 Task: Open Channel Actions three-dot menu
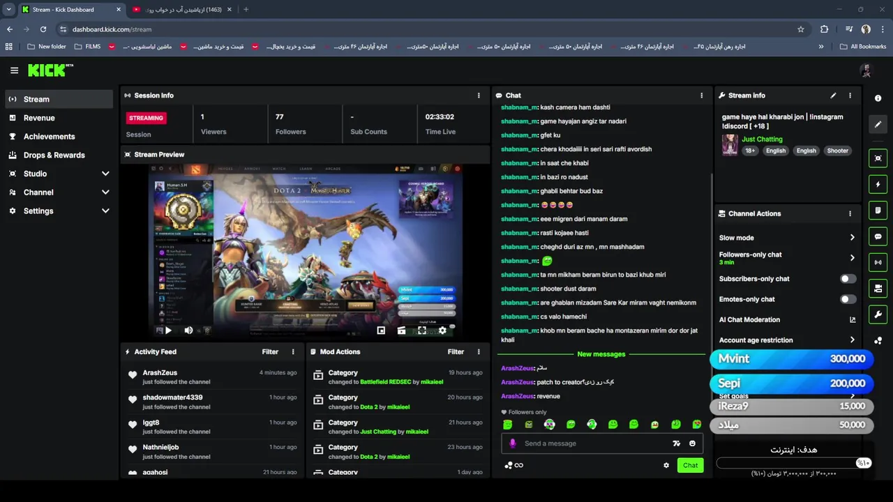tap(850, 214)
